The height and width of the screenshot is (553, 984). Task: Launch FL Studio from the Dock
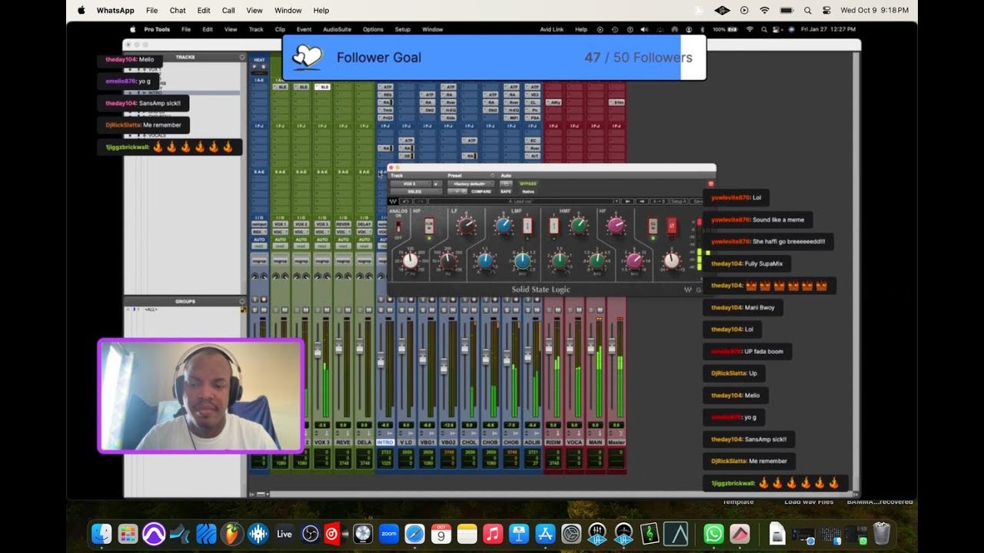tap(231, 534)
